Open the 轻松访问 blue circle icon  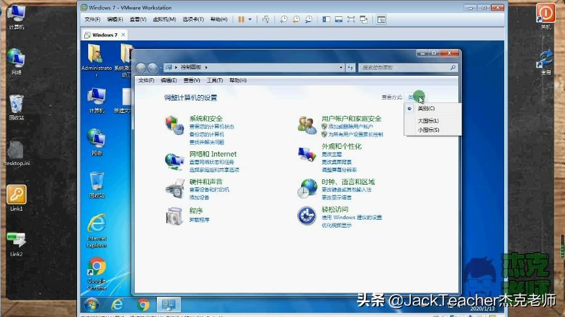(306, 216)
